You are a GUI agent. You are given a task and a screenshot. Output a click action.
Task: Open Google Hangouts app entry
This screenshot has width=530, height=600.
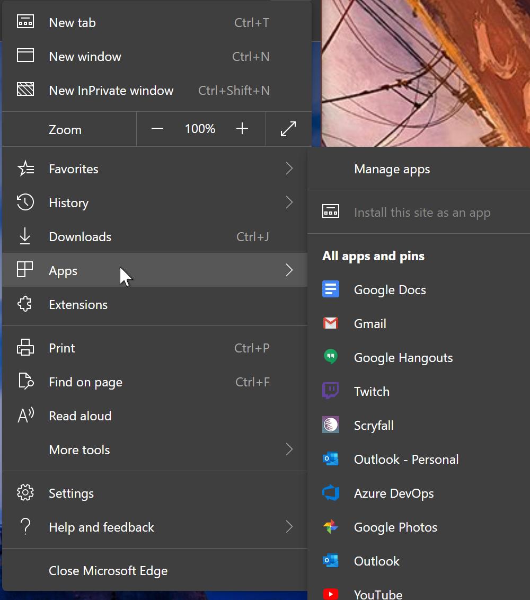pos(419,357)
